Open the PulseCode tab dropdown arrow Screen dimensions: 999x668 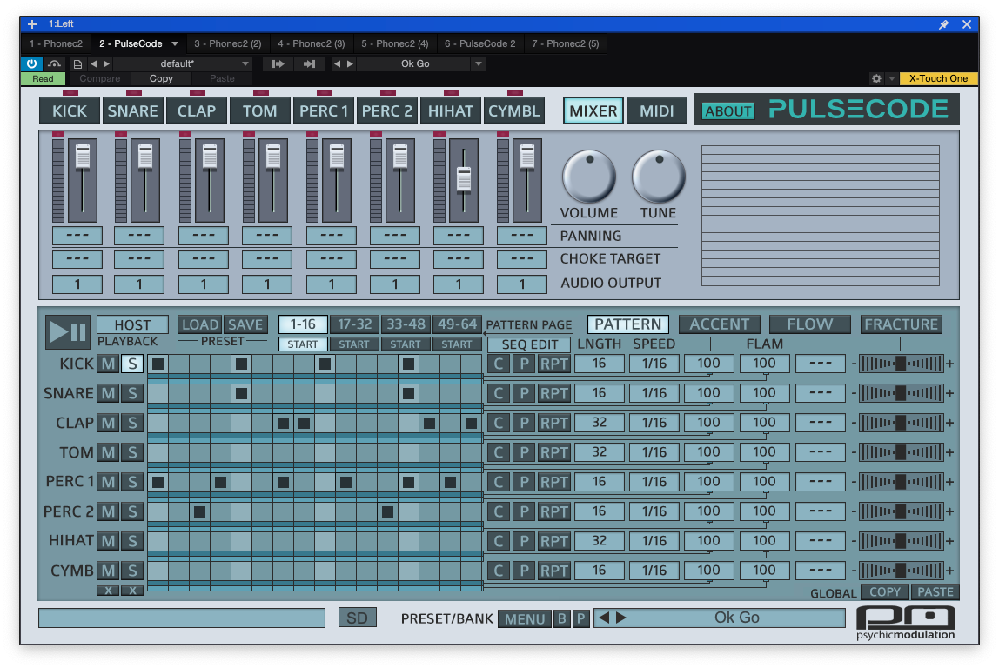point(175,44)
